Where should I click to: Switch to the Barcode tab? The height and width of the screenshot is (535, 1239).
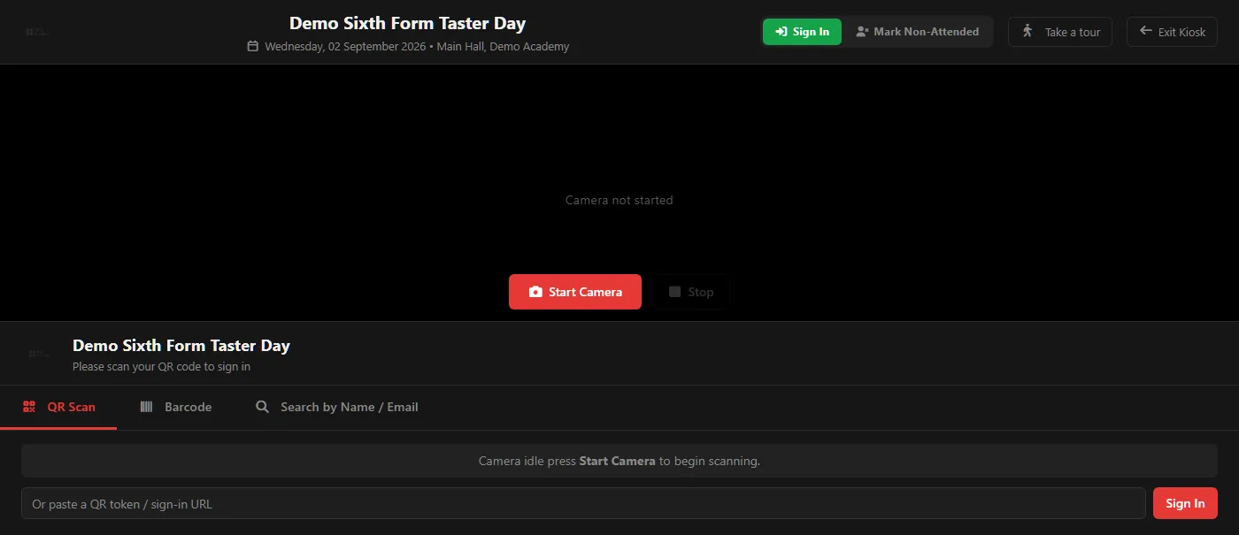tap(175, 408)
